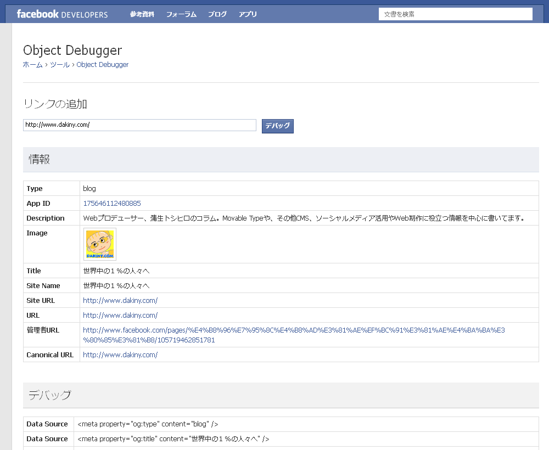Click the DAKINY.COM preview image thumbnail
The width and height of the screenshot is (549, 450).
100,244
